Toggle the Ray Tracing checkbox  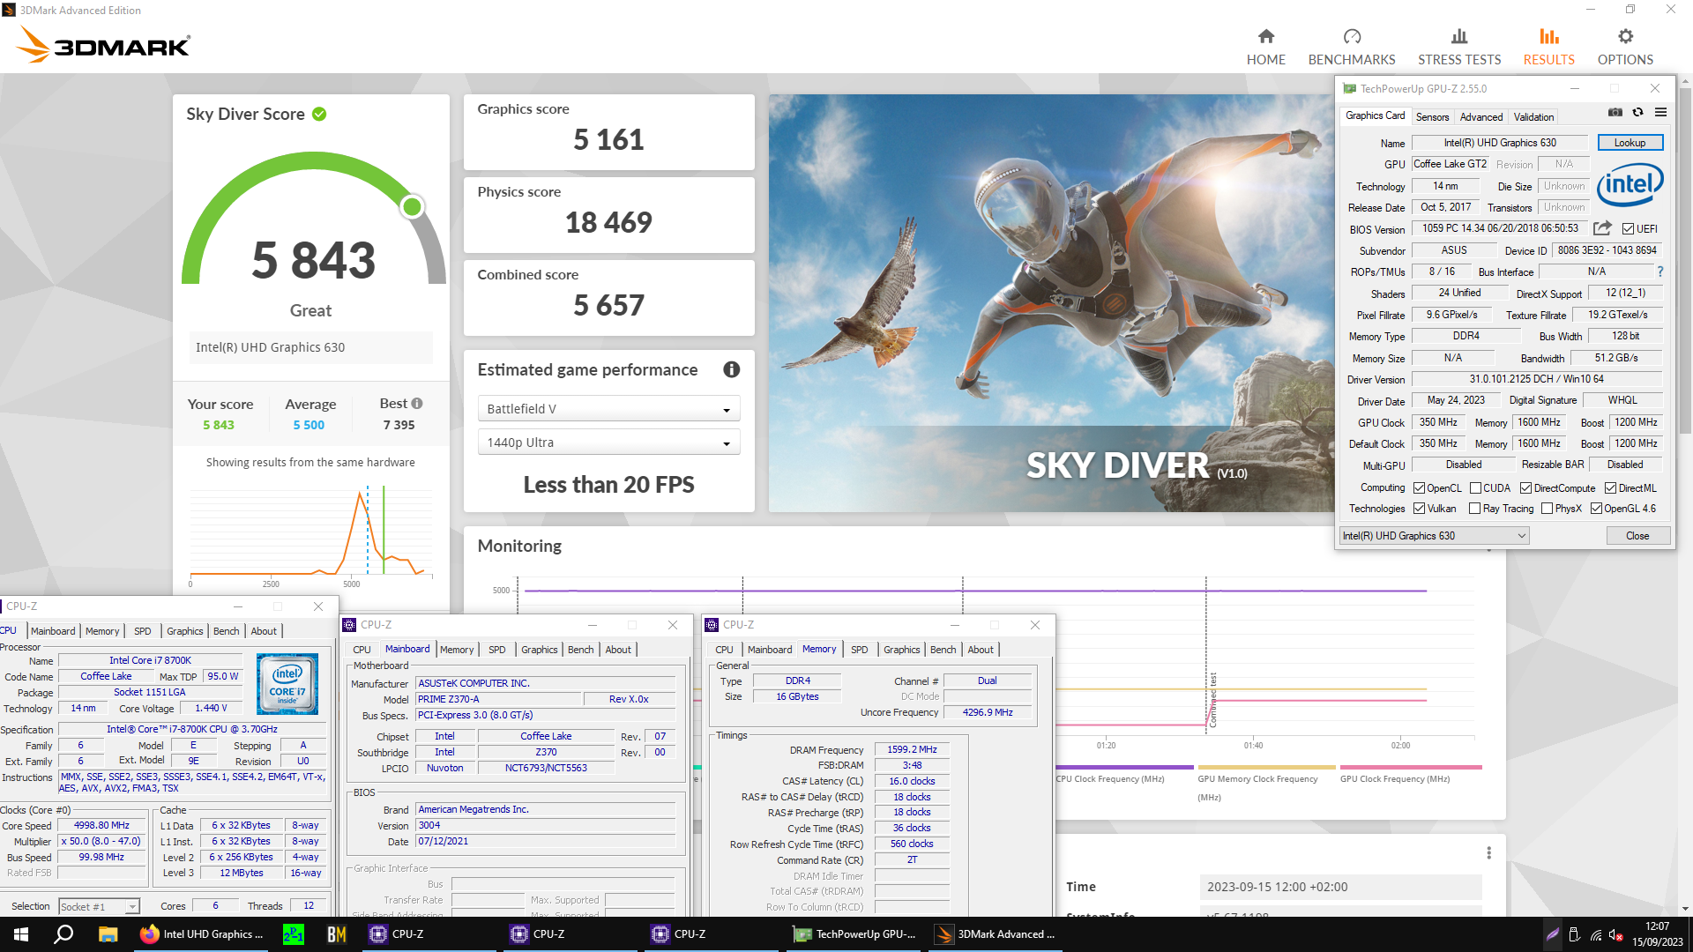pos(1474,509)
